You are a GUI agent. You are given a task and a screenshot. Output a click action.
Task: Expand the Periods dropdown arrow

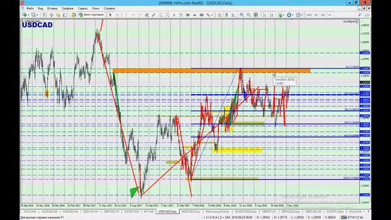[x=293, y=15]
